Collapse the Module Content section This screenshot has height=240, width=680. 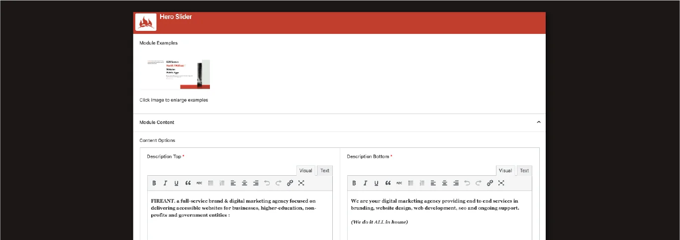click(x=539, y=122)
